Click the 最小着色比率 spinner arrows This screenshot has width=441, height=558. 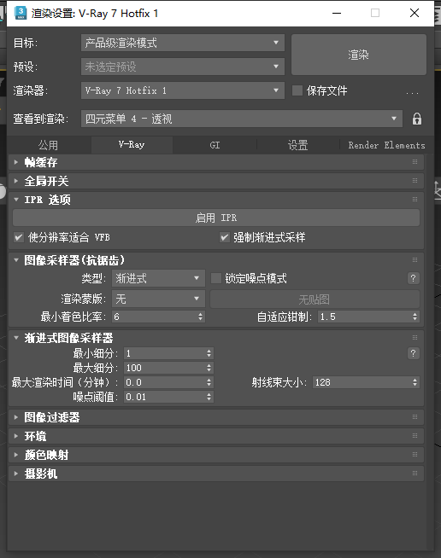[200, 317]
